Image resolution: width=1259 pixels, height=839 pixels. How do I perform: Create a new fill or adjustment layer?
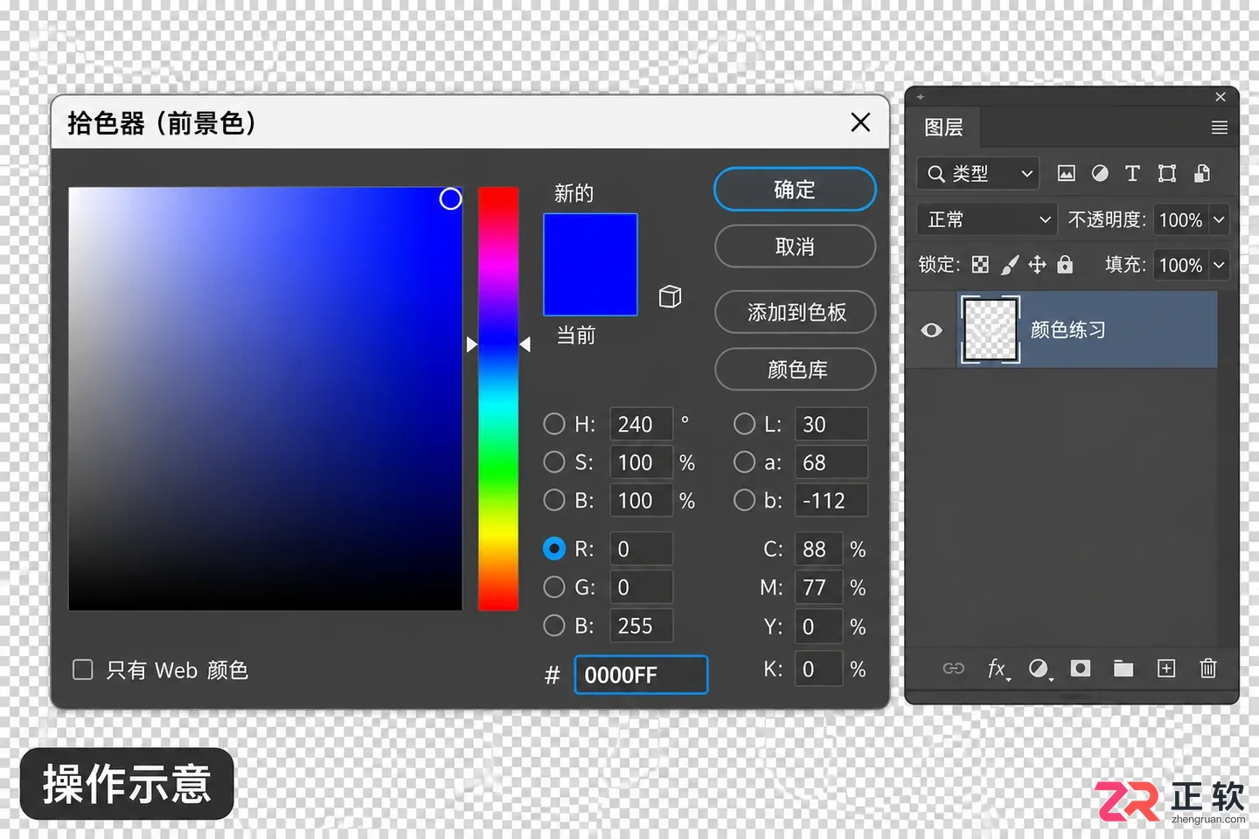pyautogui.click(x=1039, y=669)
